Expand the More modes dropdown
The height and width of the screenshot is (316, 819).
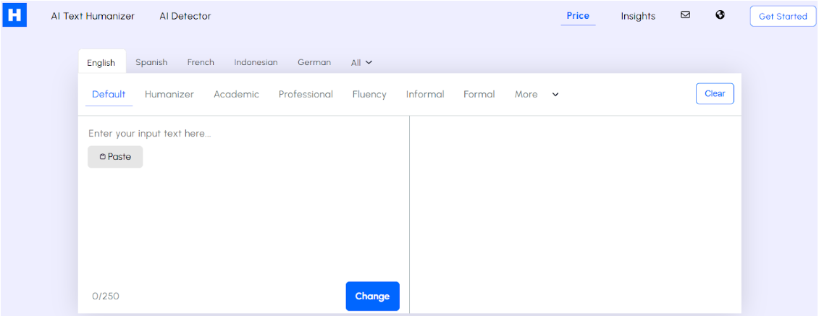click(x=526, y=95)
